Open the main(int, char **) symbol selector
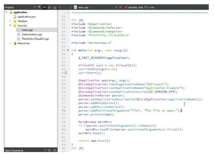Viewport: 214px width, 154px height. click(x=141, y=7)
